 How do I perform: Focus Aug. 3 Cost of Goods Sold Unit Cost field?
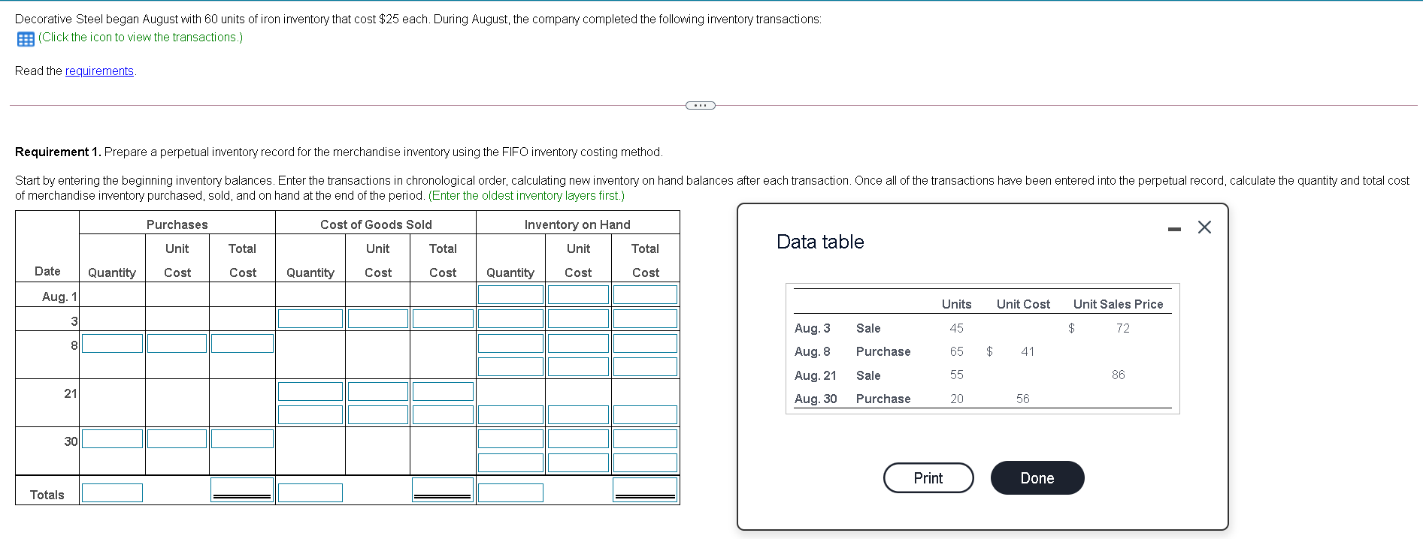378,318
